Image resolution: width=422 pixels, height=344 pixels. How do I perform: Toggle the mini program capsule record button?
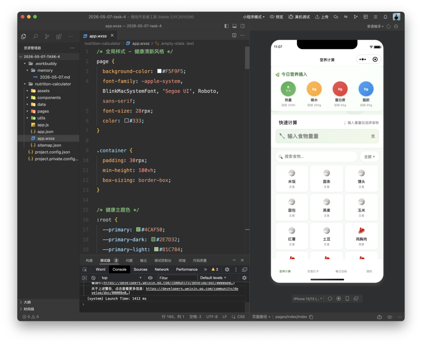click(375, 59)
